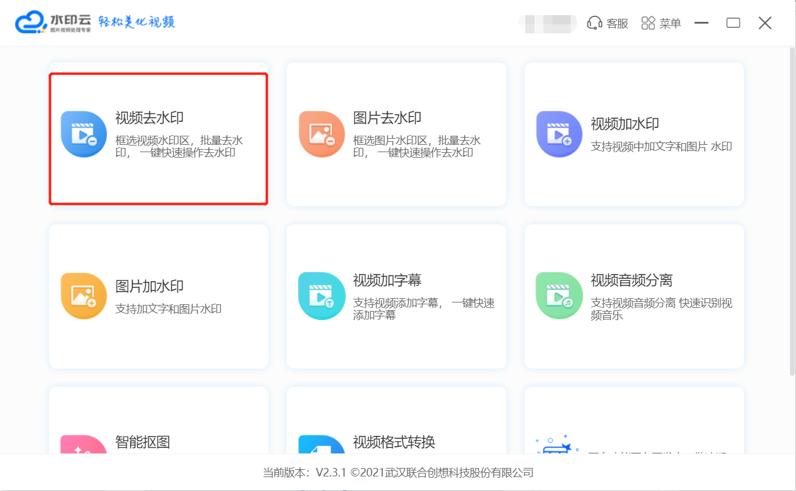Click the 智能抠图 pink icon
This screenshot has width=796, height=491.
click(x=84, y=444)
